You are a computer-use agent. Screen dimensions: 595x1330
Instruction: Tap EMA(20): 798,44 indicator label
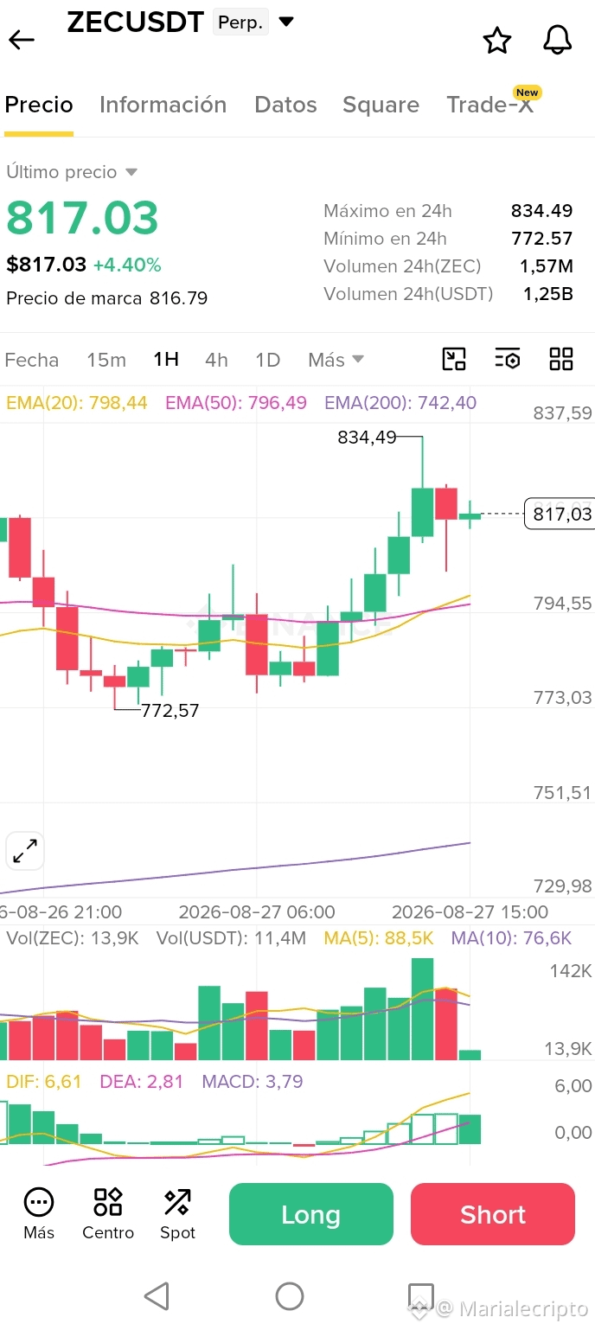(x=77, y=402)
